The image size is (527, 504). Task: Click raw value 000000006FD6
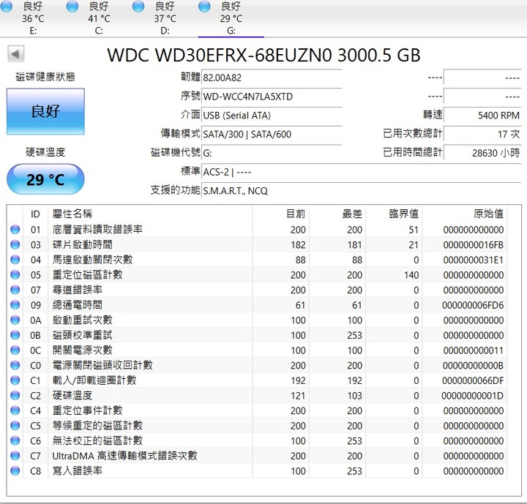point(473,305)
